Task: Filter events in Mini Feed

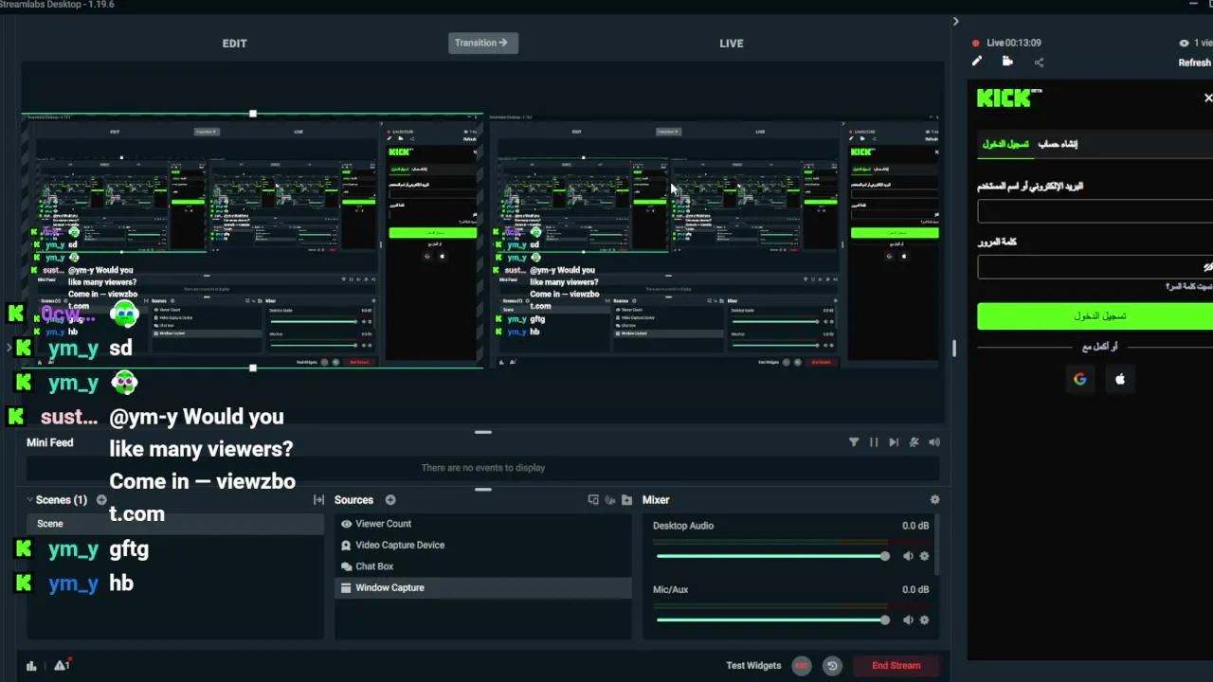Action: (x=854, y=442)
